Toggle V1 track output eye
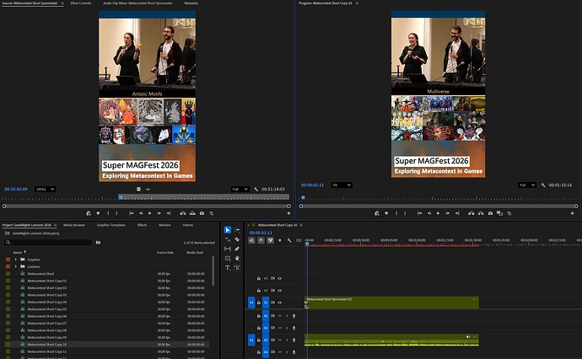 coord(280,303)
